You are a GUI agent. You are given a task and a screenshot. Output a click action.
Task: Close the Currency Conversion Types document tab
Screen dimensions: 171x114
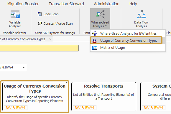(x=50, y=39)
